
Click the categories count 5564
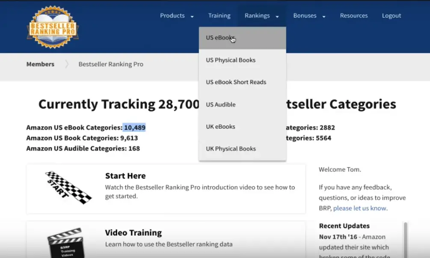coord(323,138)
